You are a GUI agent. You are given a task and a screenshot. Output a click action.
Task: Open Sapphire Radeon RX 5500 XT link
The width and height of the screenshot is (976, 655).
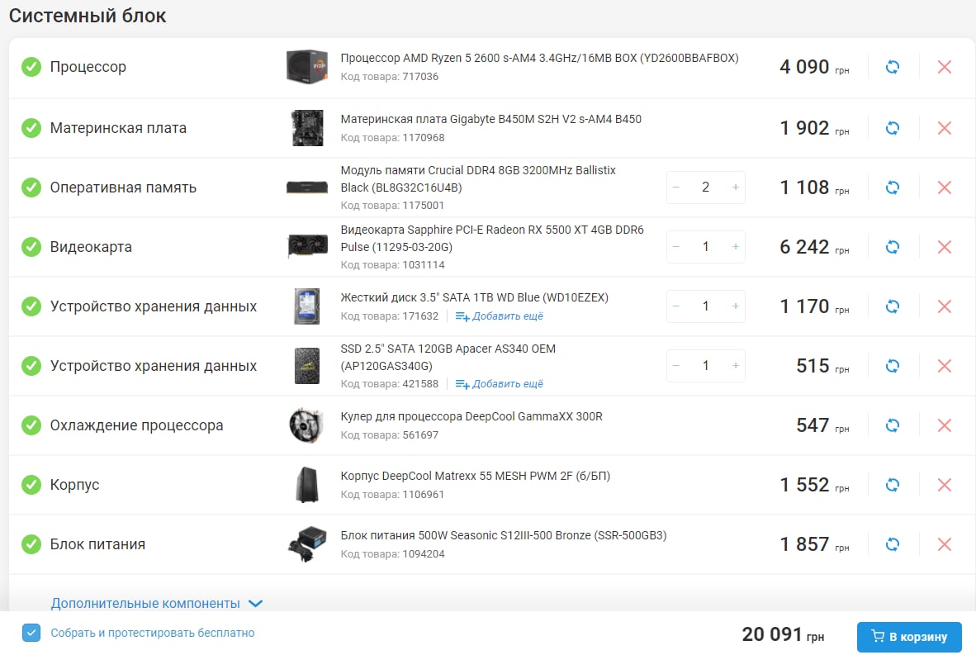[492, 239]
